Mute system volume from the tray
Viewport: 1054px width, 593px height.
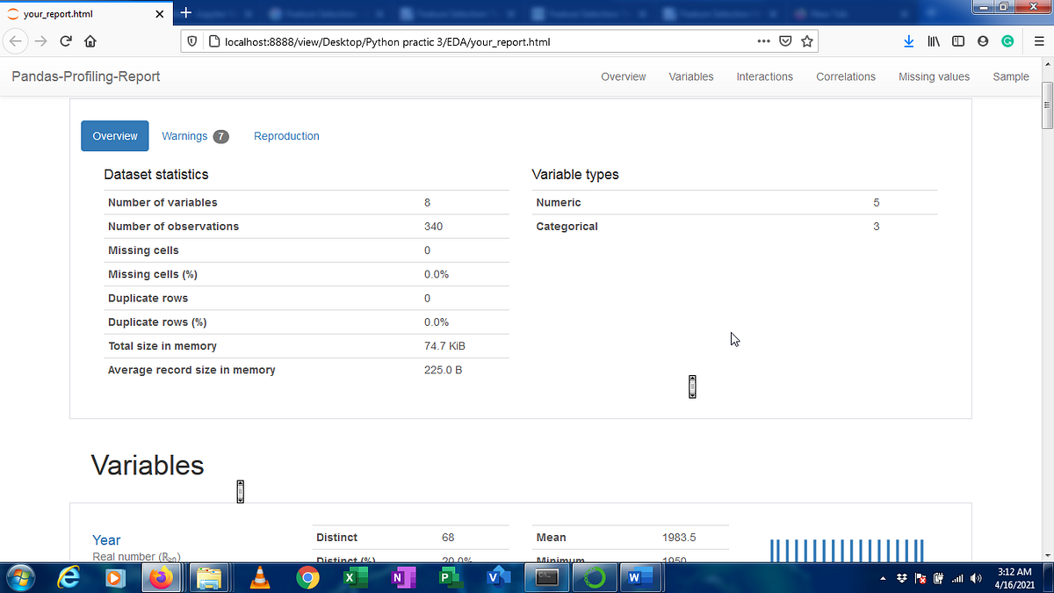click(x=975, y=578)
